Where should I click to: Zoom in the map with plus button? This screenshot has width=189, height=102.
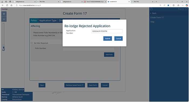pos(4,14)
